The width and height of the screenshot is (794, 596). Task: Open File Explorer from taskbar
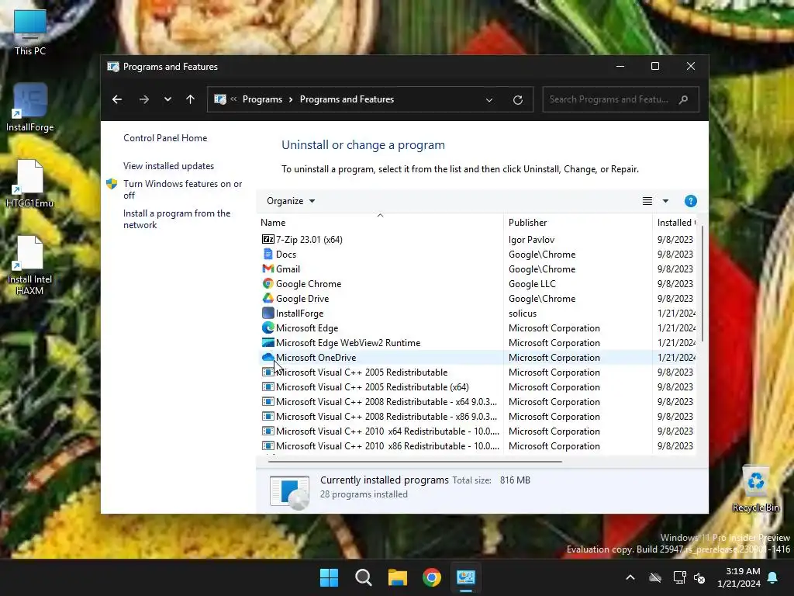[398, 577]
